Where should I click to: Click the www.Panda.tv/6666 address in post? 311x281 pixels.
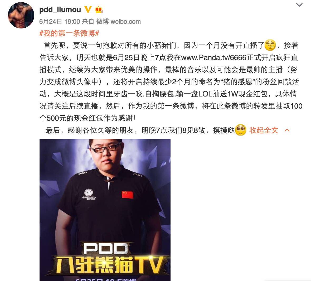[x=214, y=57]
